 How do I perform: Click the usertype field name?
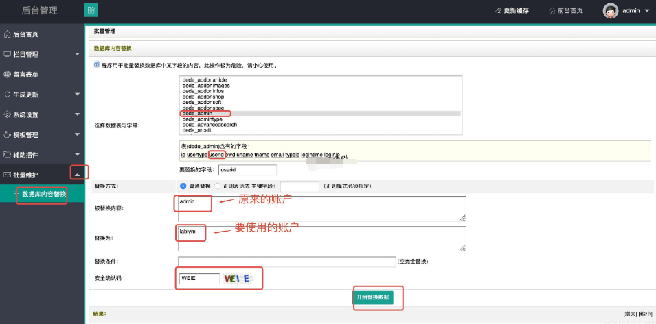click(197, 155)
